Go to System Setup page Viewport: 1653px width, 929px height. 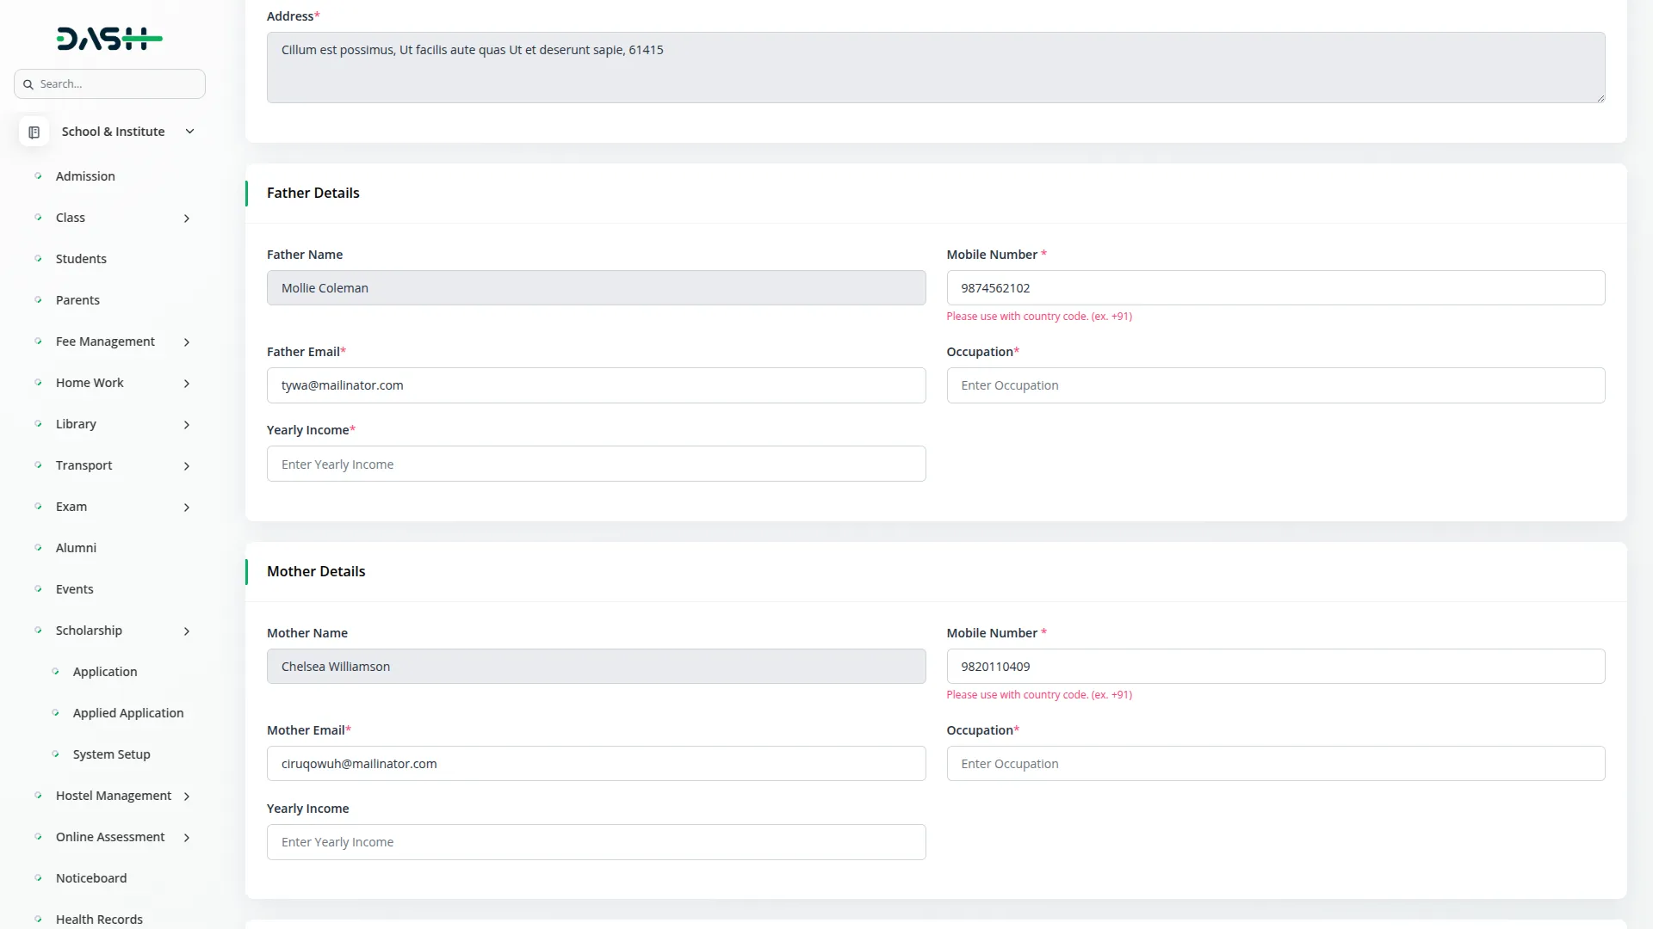[111, 754]
